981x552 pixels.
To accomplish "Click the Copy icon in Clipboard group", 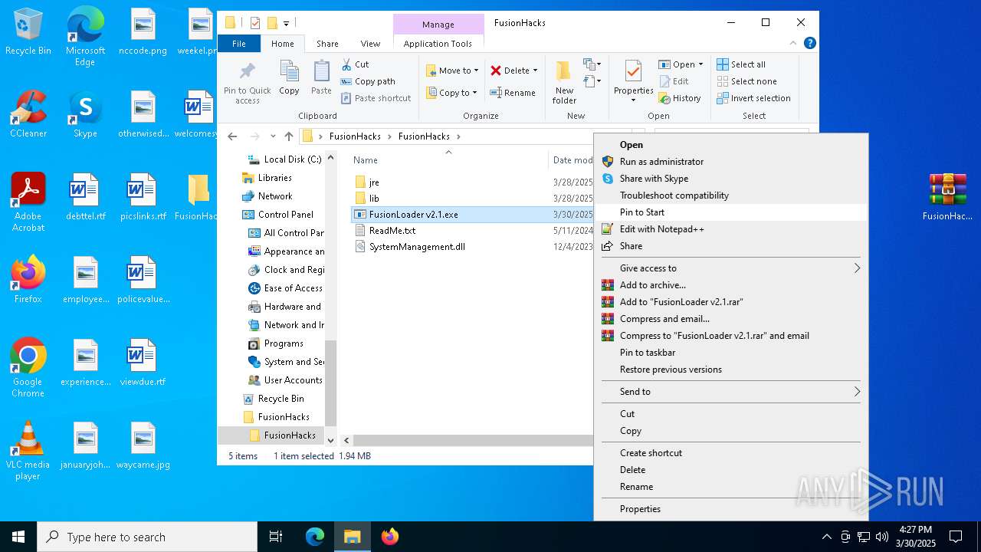I will click(289, 77).
